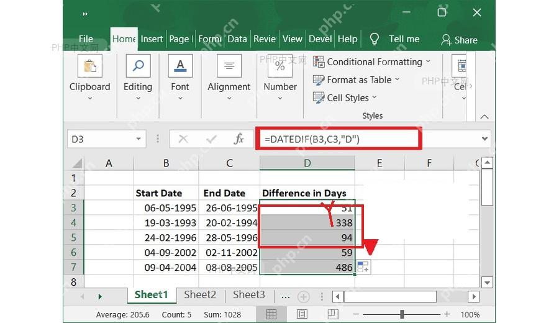Open the Name Box dropdown arrow
The image size is (559, 323).
click(x=139, y=139)
